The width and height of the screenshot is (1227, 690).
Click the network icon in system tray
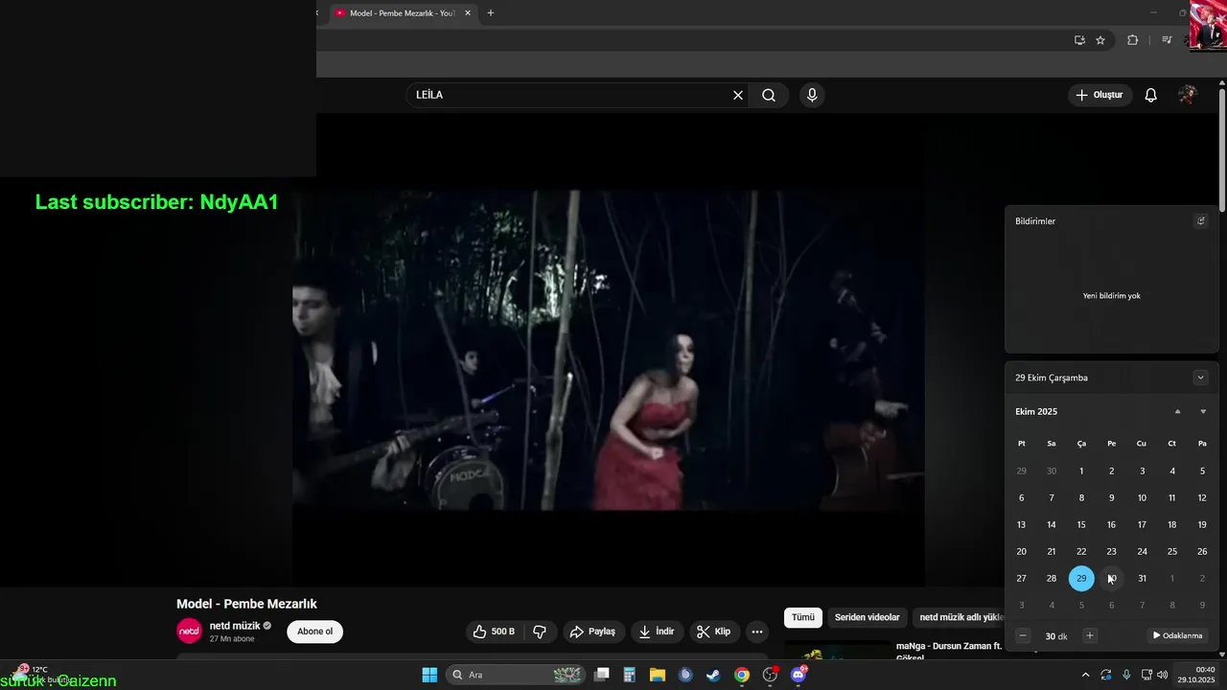pos(1146,675)
